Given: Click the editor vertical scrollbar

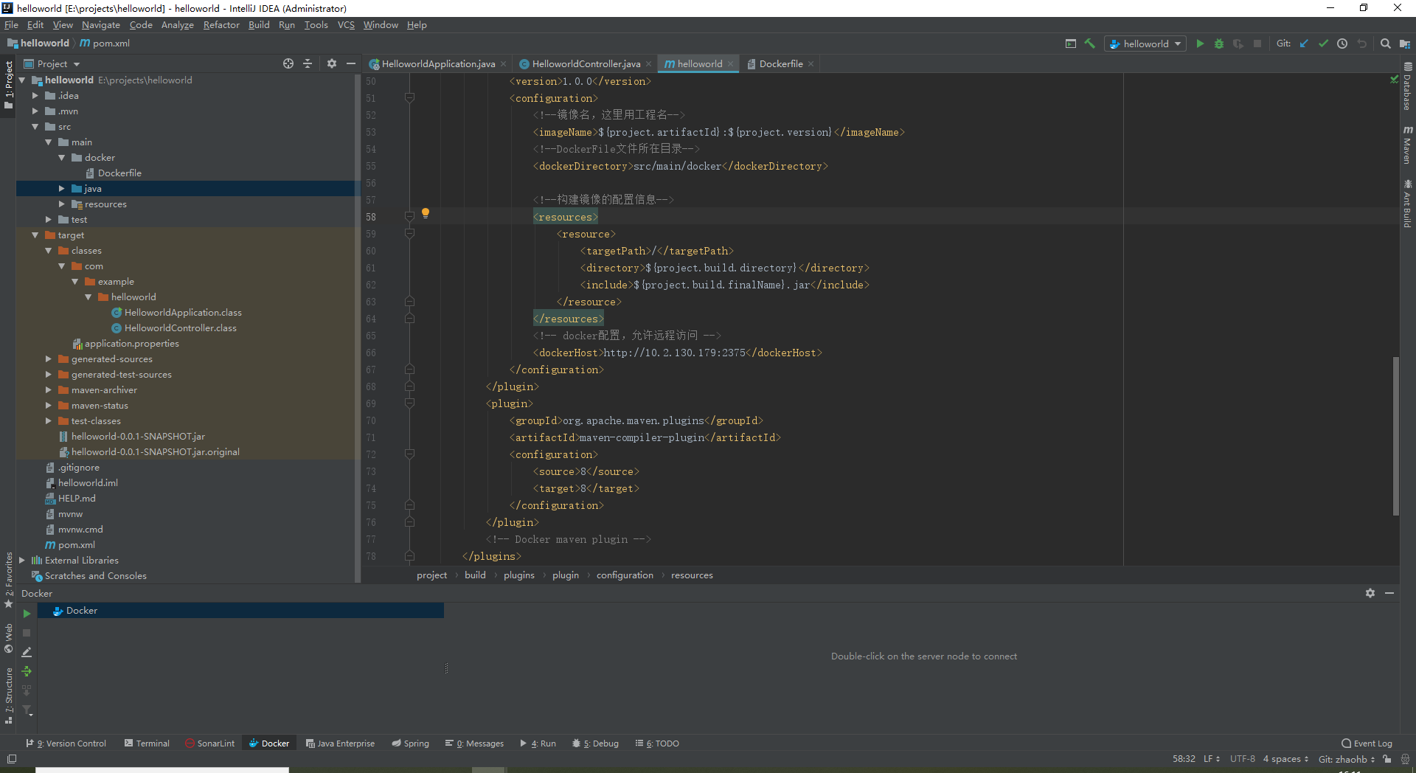Looking at the screenshot, I should pyautogui.click(x=1395, y=435).
